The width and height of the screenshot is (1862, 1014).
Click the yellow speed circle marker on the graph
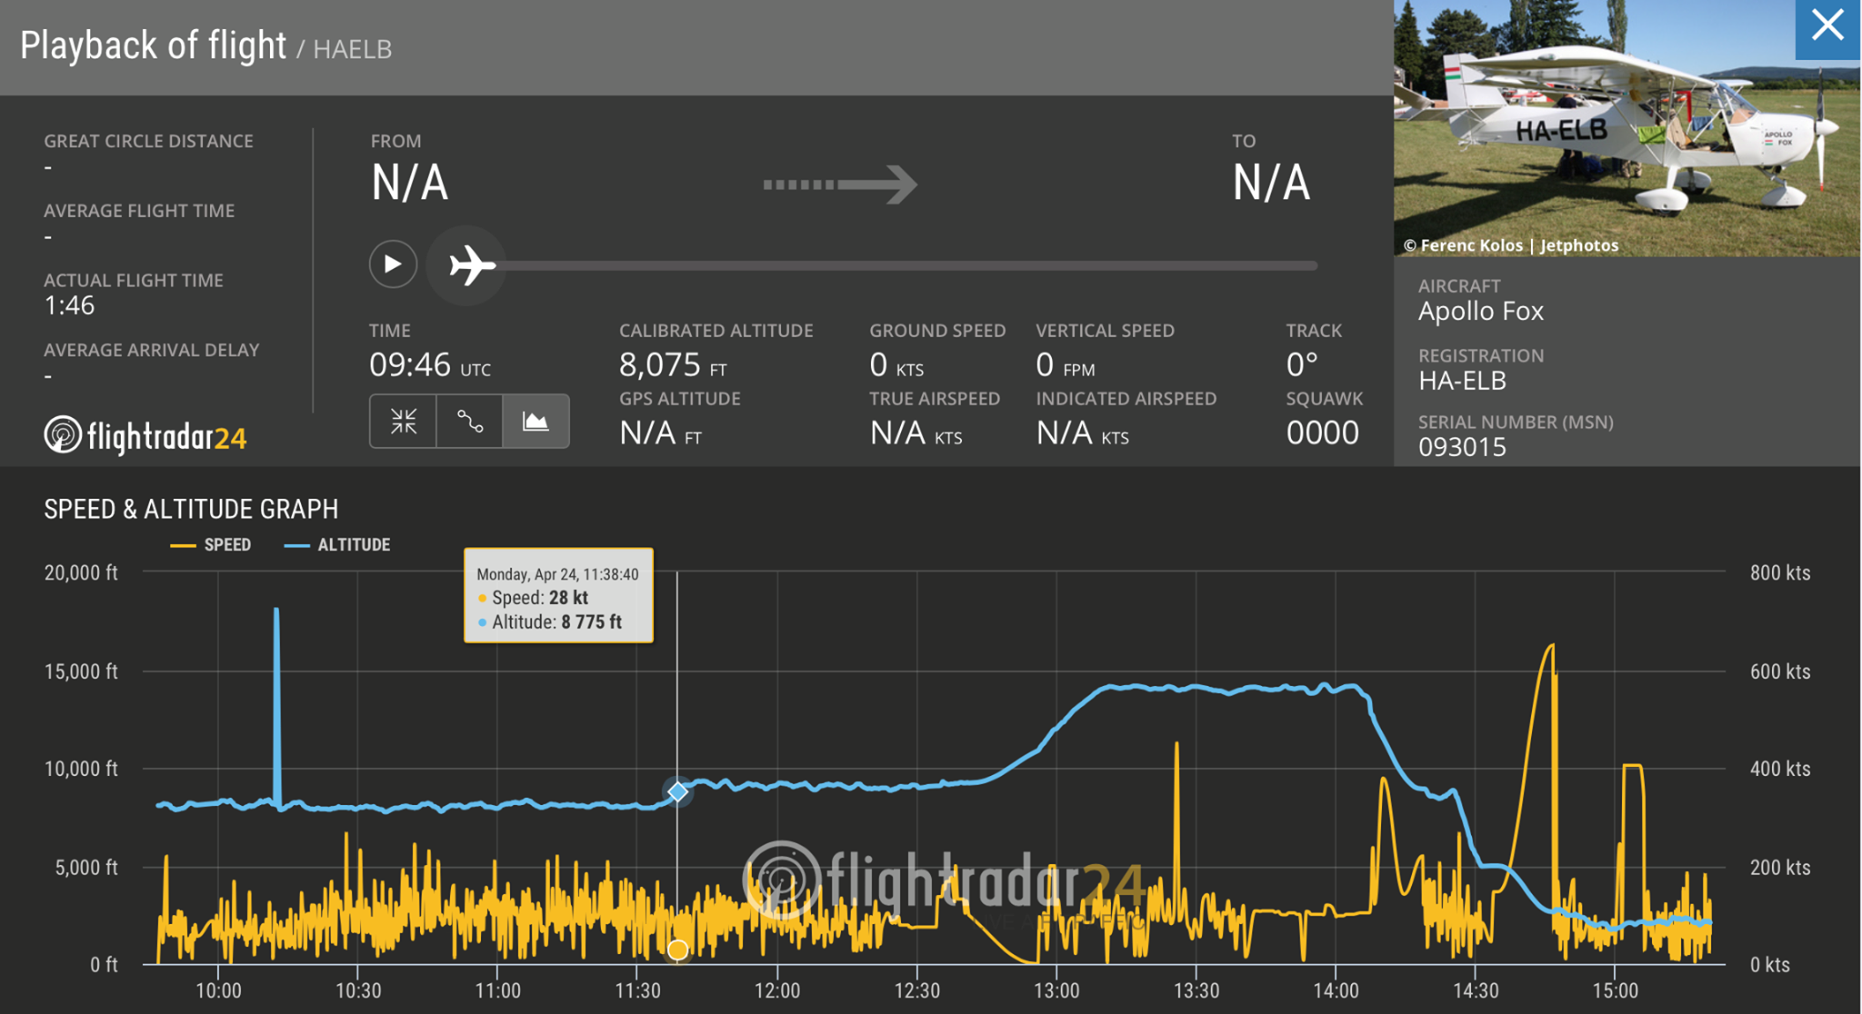677,949
